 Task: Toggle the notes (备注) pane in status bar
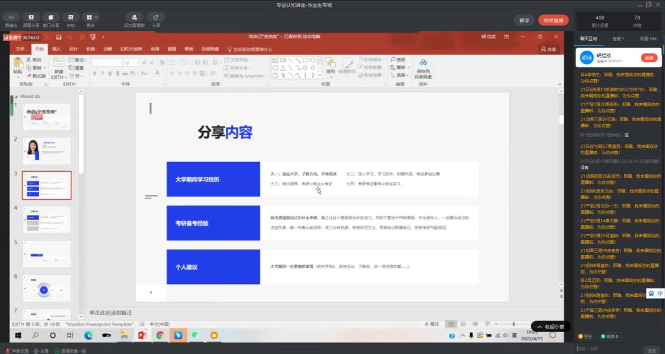click(431, 324)
